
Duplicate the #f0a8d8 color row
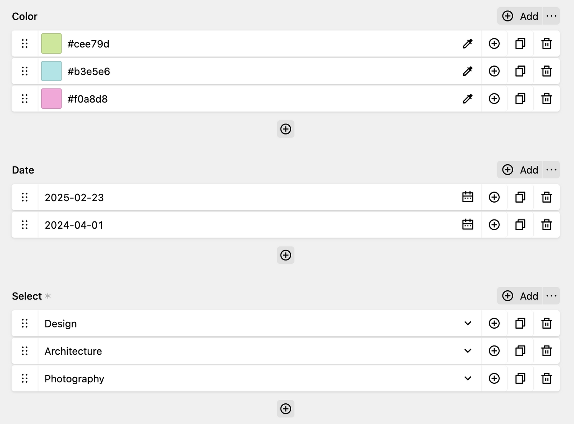tap(520, 99)
